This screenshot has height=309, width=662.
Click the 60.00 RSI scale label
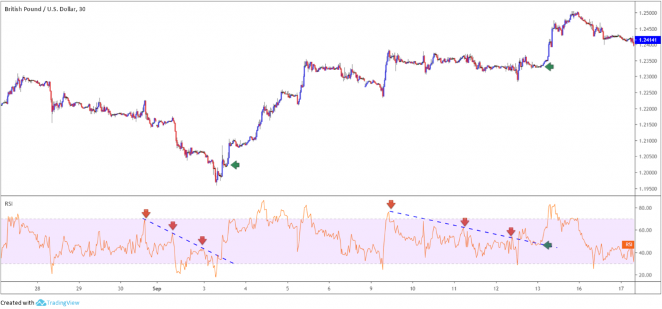click(646, 231)
